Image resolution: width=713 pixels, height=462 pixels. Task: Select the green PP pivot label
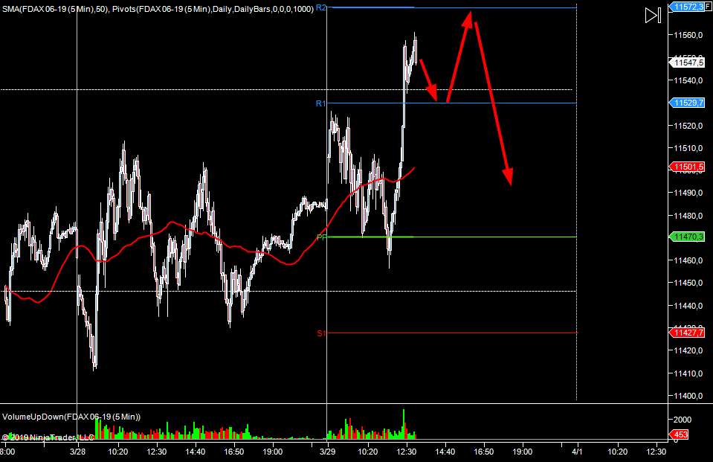click(x=321, y=237)
